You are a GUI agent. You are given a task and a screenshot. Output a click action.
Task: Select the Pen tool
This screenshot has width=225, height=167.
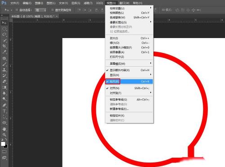point(4,105)
